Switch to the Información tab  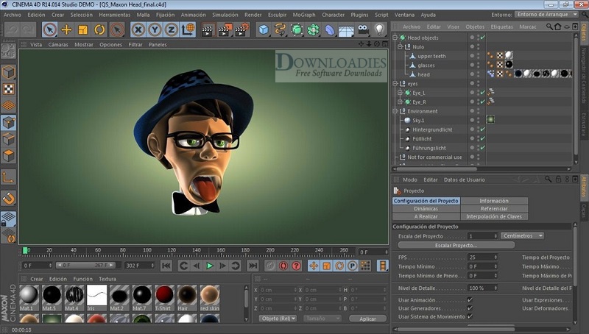coord(494,201)
